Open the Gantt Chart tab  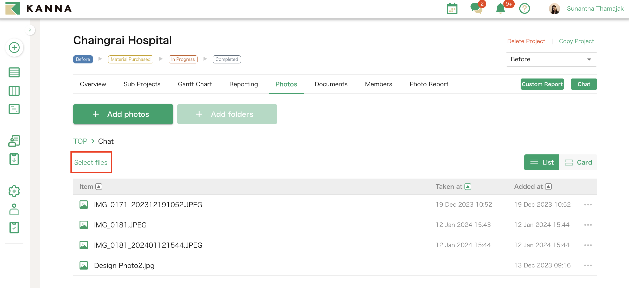[x=195, y=84]
